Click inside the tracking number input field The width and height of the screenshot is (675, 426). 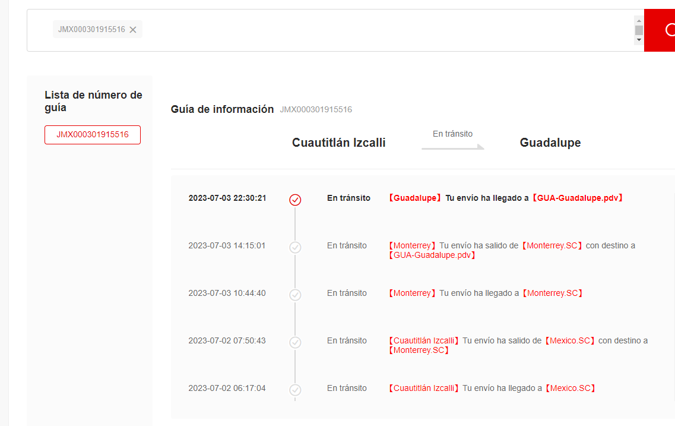click(x=386, y=30)
